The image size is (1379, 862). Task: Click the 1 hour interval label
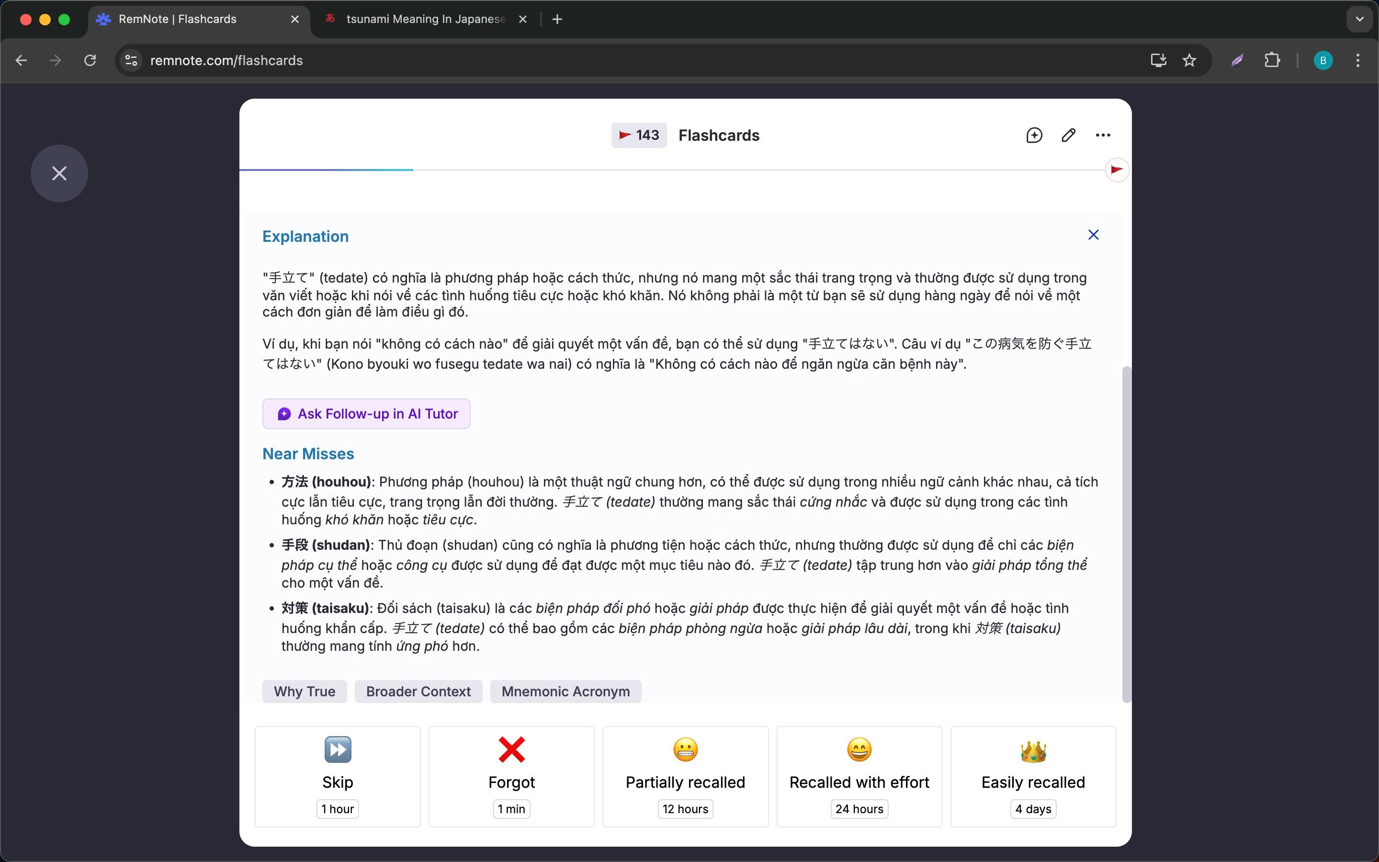pos(338,809)
